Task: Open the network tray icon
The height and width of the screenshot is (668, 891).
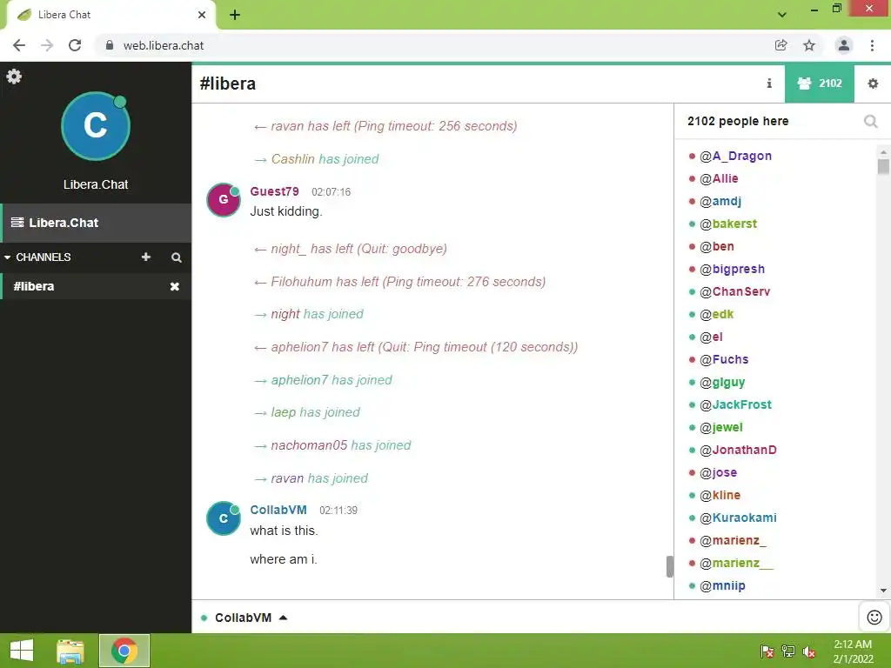Action: pyautogui.click(x=788, y=651)
